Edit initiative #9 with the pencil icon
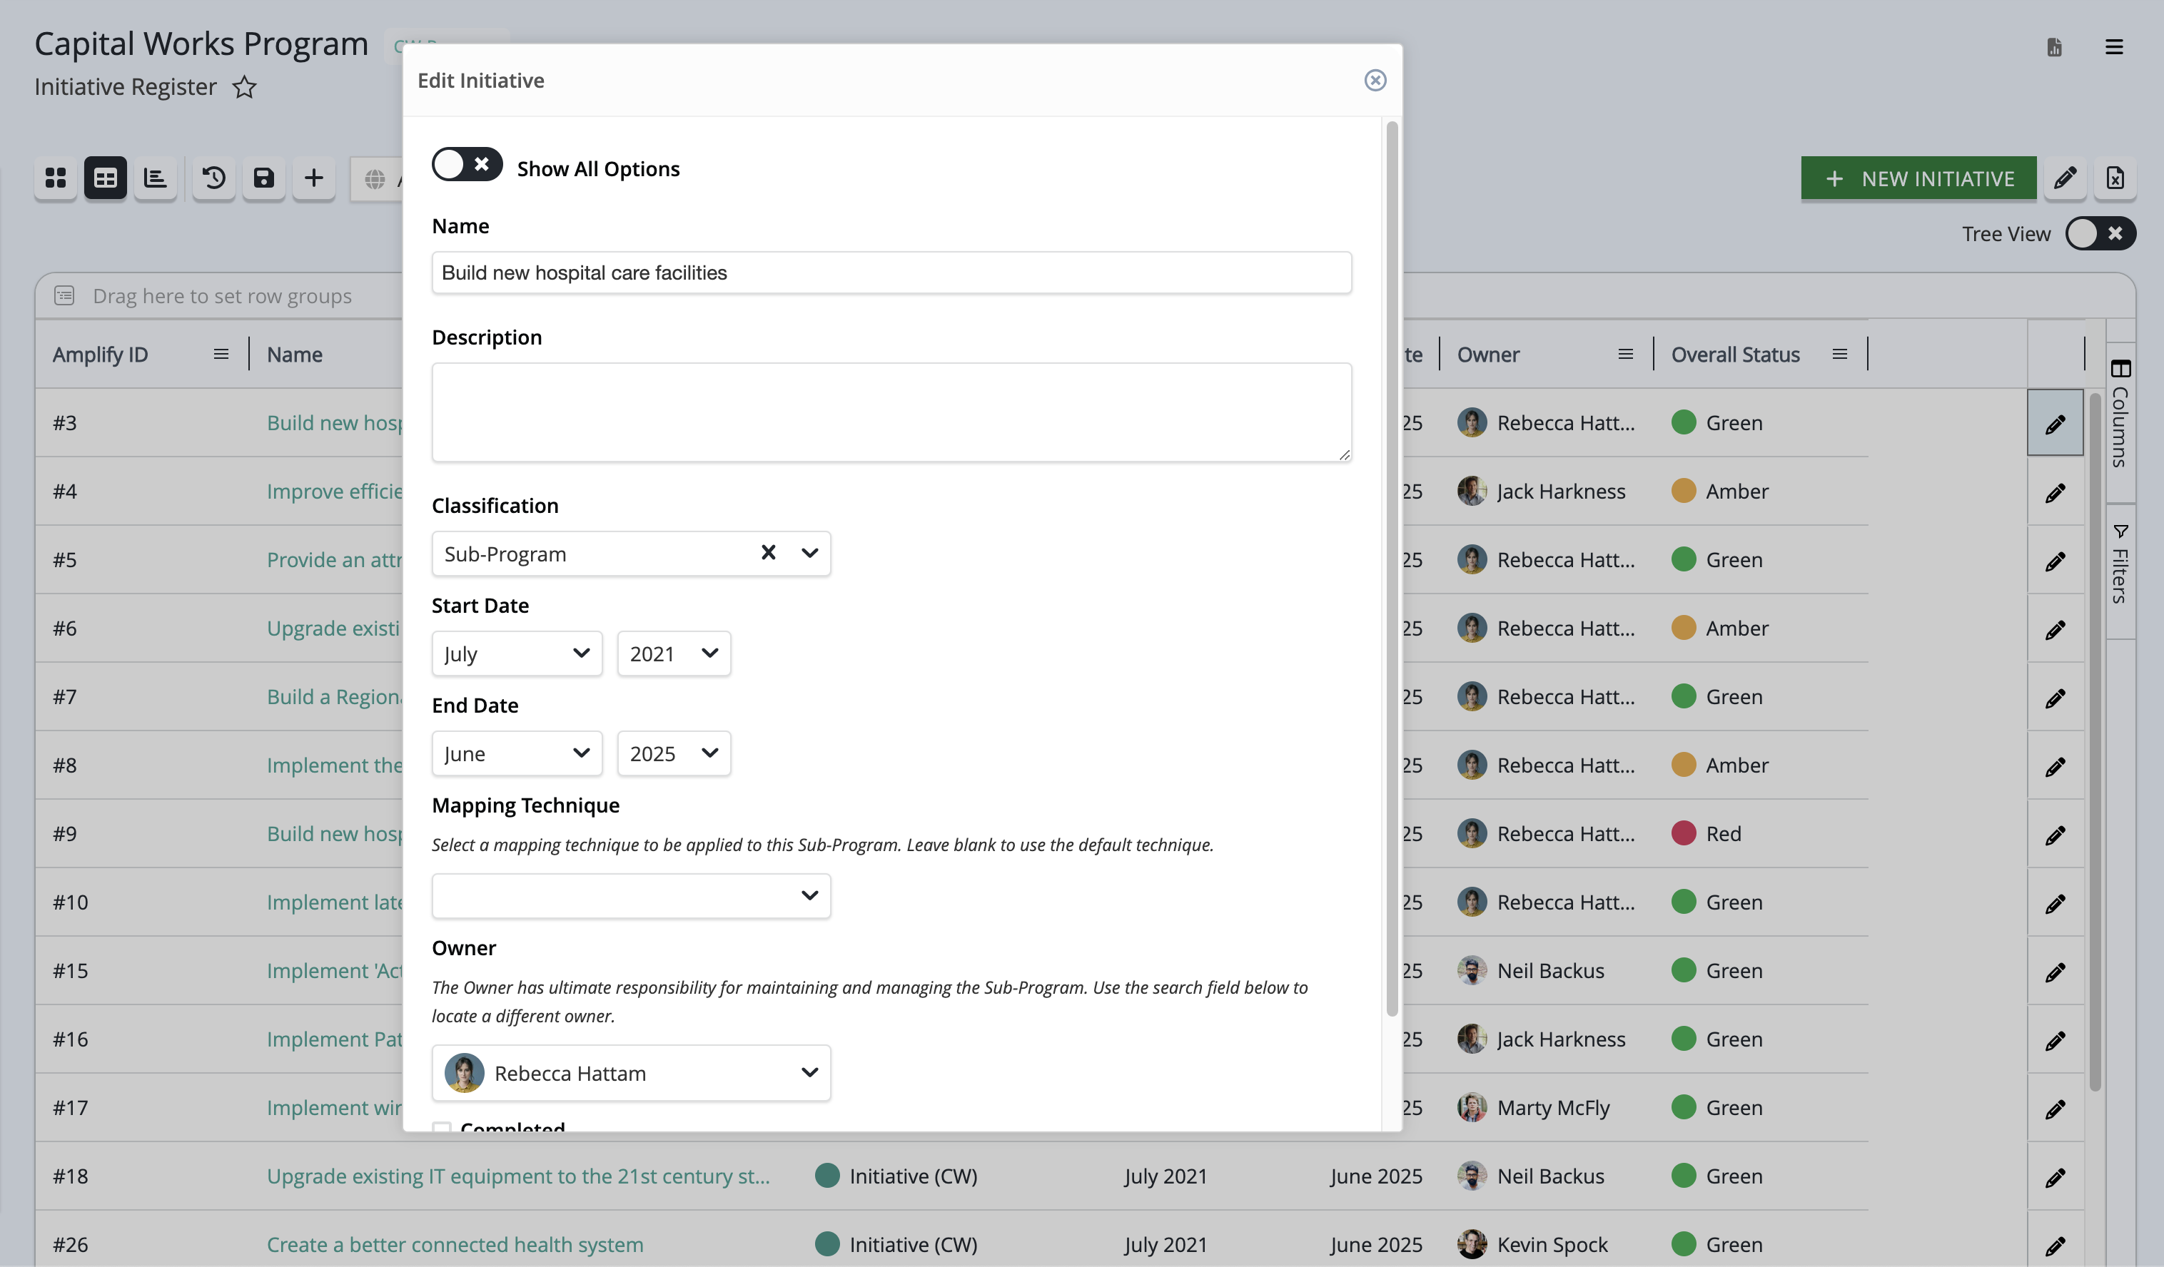Viewport: 2164px width, 1267px height. [2055, 835]
